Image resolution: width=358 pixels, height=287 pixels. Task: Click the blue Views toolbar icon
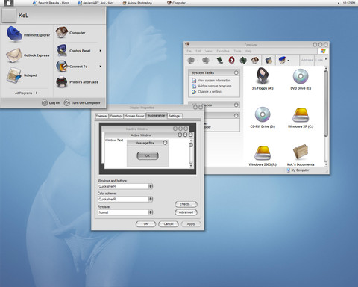(282, 60)
